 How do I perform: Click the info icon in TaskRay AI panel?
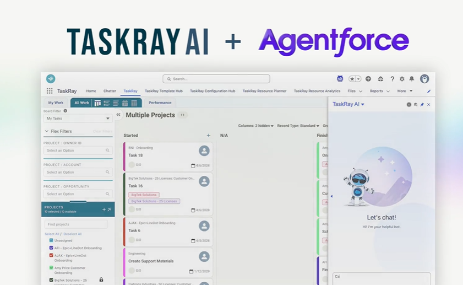pos(409,104)
